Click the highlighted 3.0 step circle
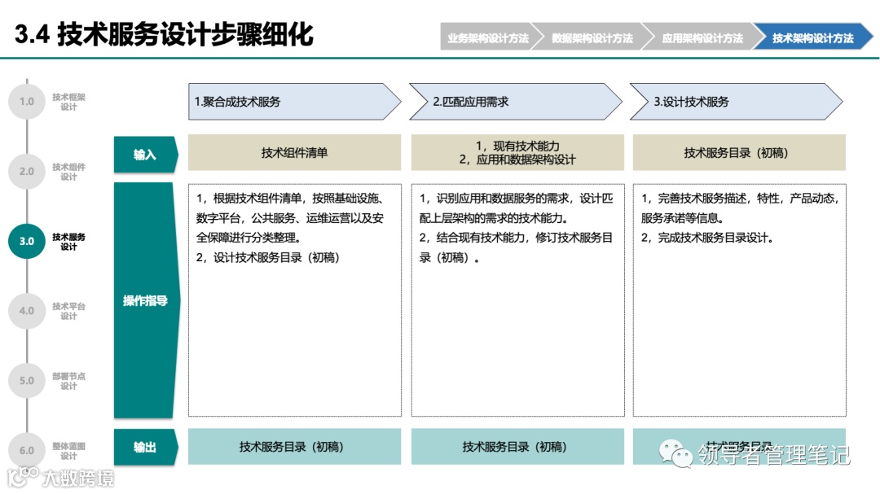The height and width of the screenshot is (494, 880). click(27, 241)
